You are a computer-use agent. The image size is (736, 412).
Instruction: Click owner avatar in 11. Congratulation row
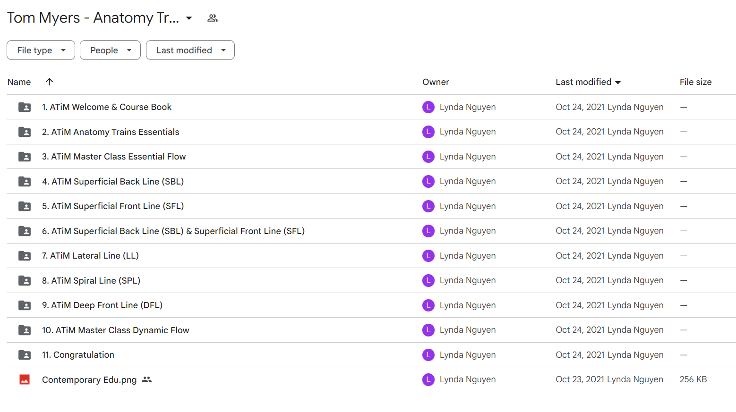click(428, 355)
